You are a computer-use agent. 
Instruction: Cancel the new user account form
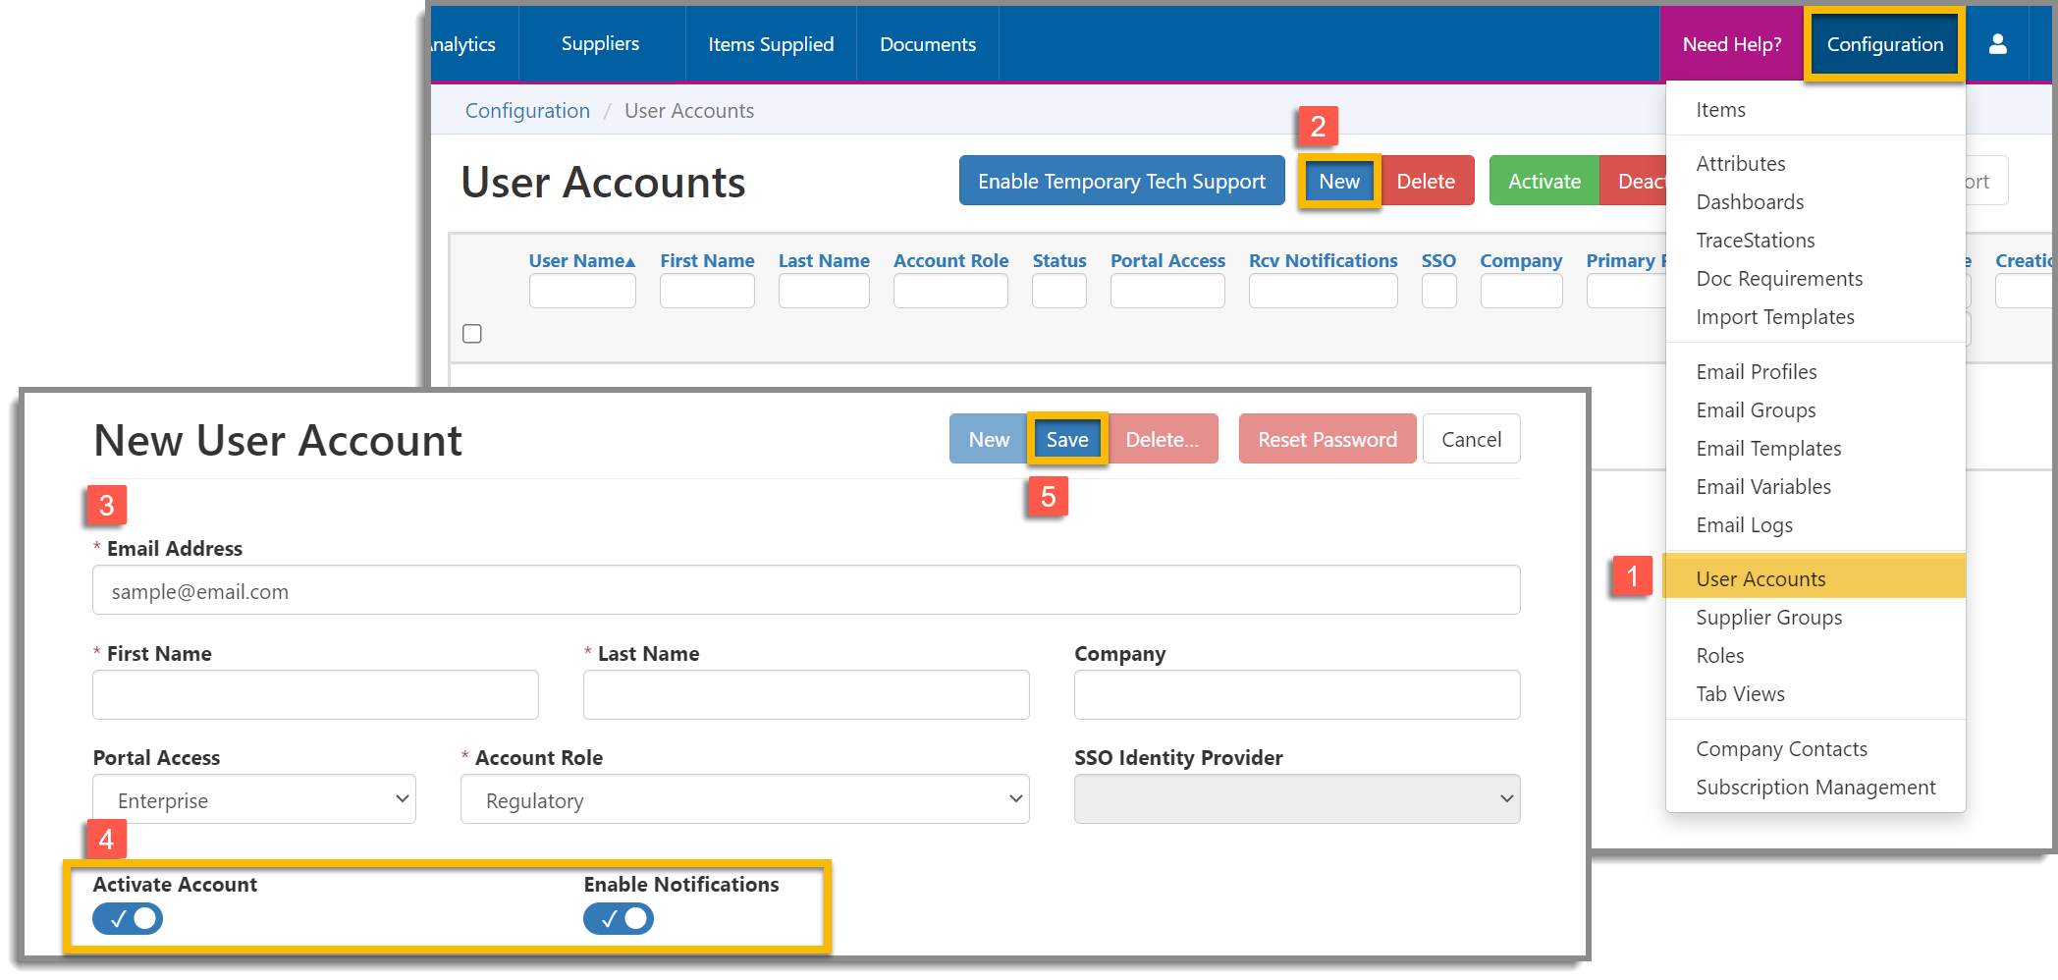click(1471, 439)
